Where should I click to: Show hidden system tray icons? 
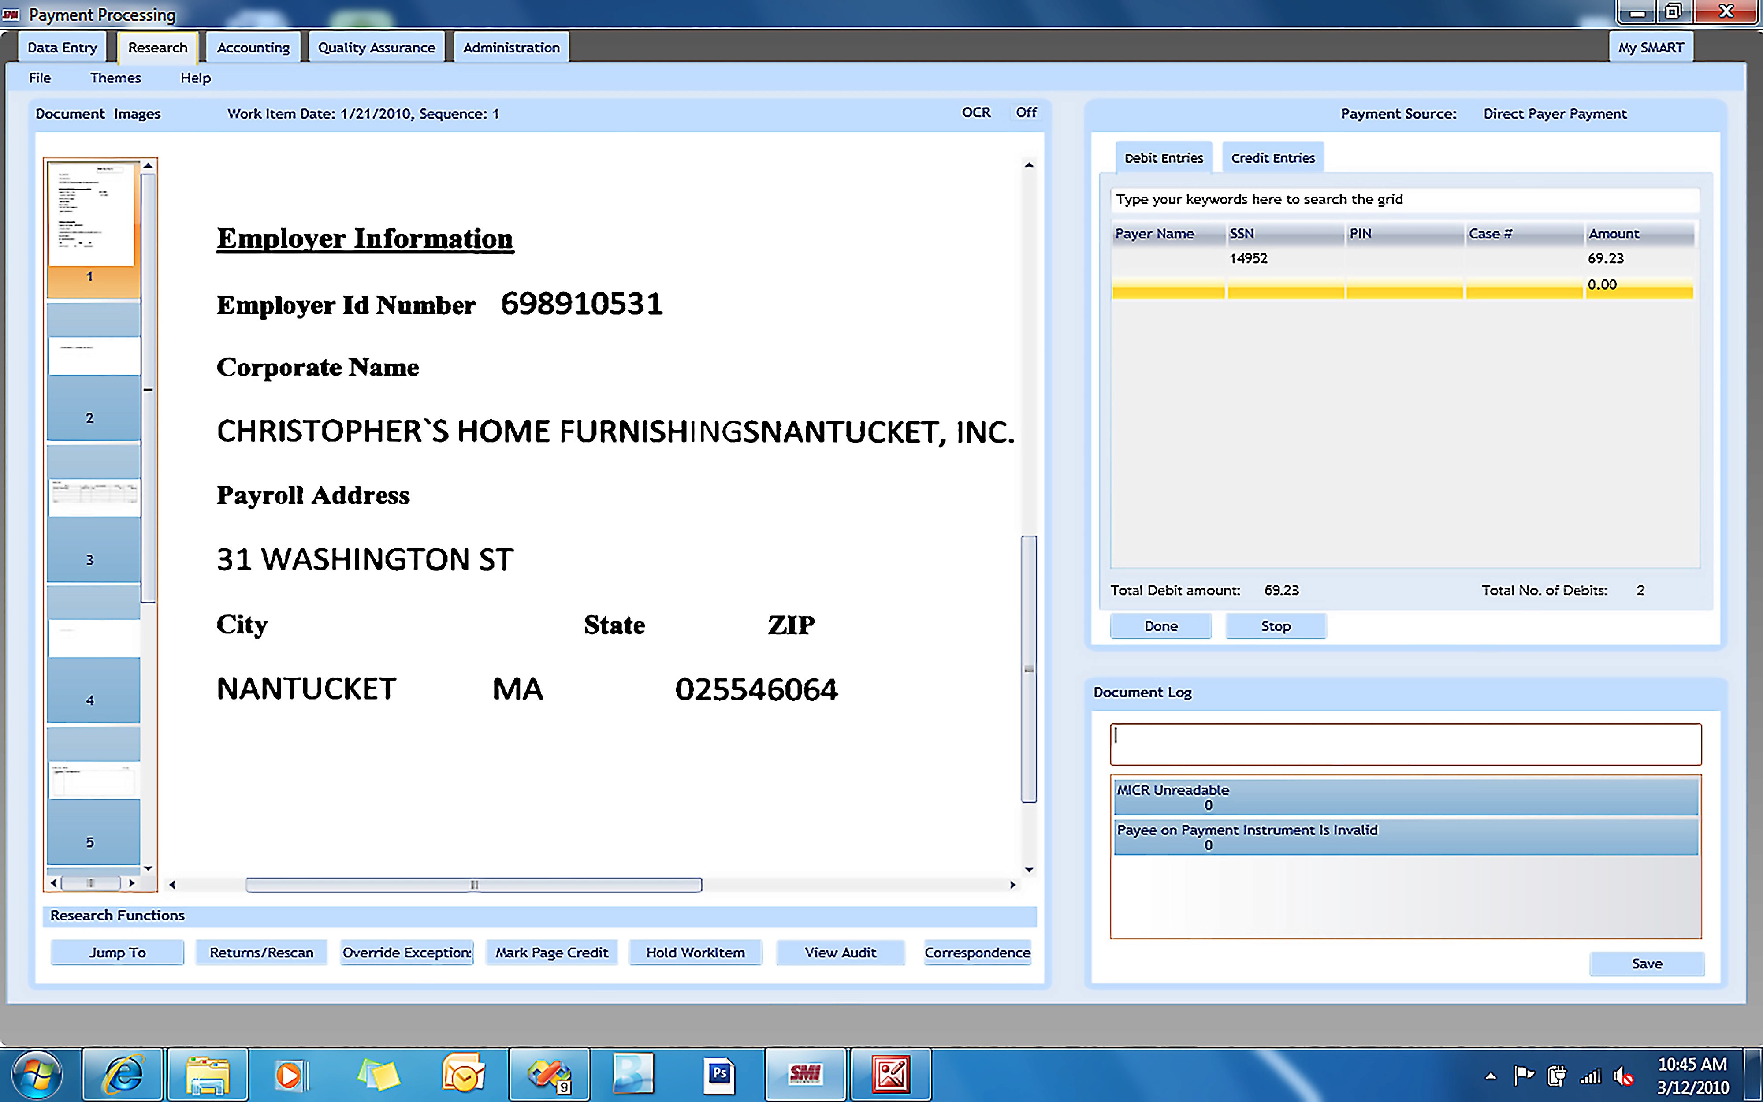tap(1491, 1076)
